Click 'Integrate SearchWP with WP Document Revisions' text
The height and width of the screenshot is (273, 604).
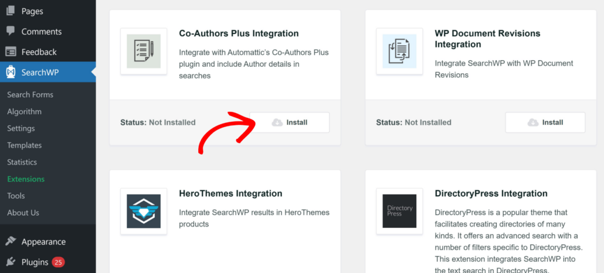[504, 69]
